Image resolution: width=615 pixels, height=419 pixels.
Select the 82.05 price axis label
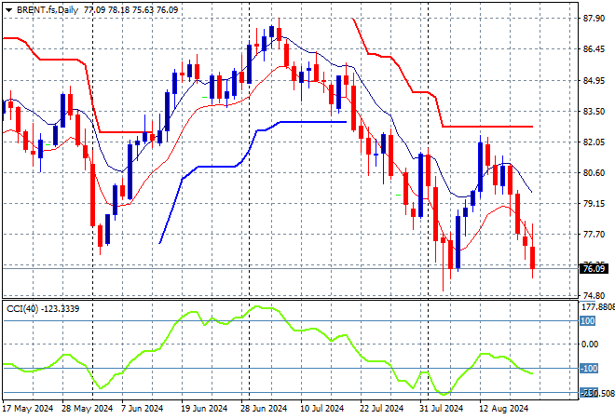[x=594, y=142]
